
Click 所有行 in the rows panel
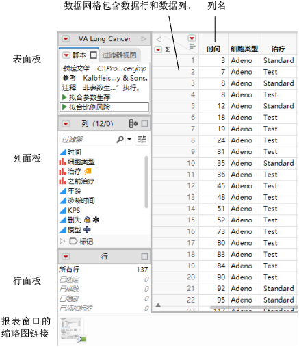pos(69,270)
